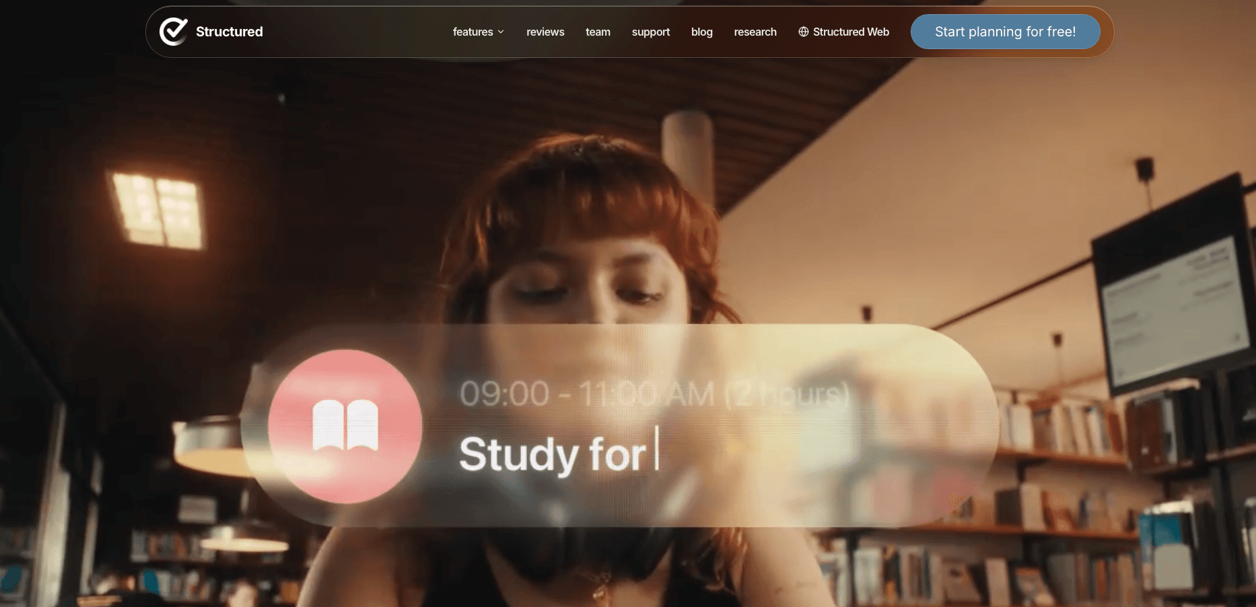The height and width of the screenshot is (607, 1256).
Task: Open the Structured home link text
Action: coord(229,32)
